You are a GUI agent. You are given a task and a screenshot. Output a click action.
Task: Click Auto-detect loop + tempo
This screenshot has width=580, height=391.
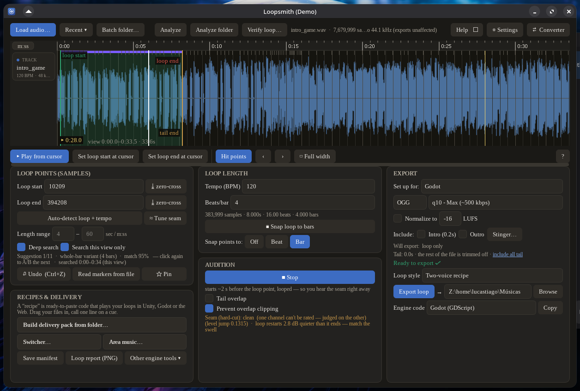(79, 218)
